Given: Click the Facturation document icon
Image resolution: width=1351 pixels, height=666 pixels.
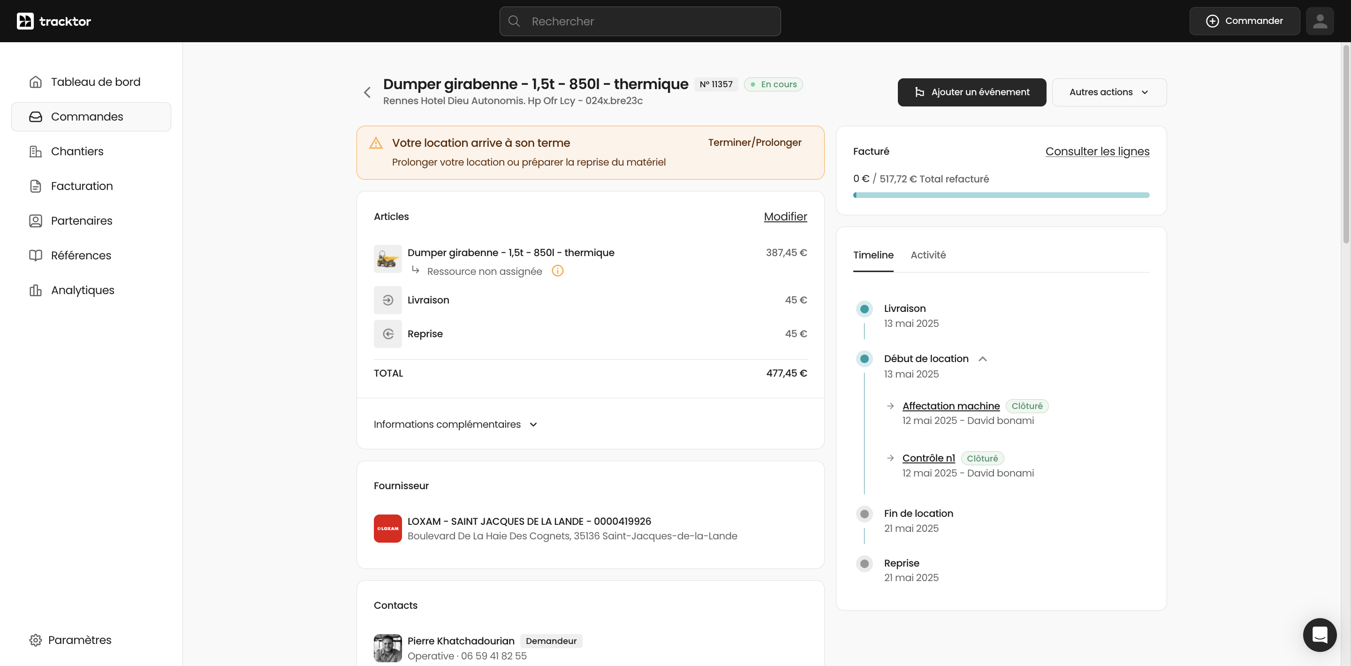Looking at the screenshot, I should tap(36, 186).
